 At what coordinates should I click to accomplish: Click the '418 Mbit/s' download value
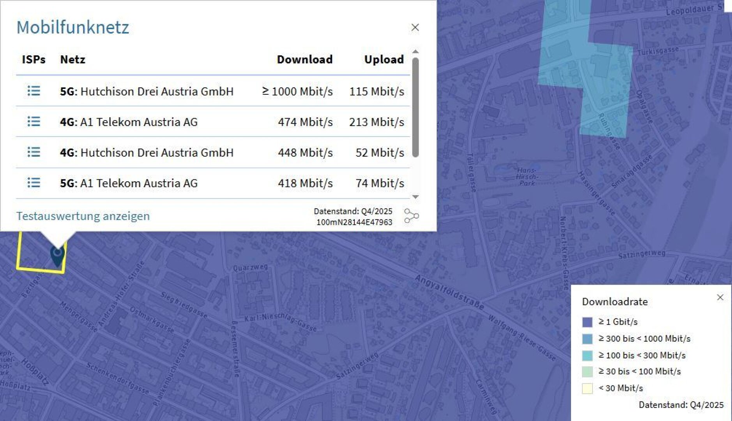click(x=305, y=183)
